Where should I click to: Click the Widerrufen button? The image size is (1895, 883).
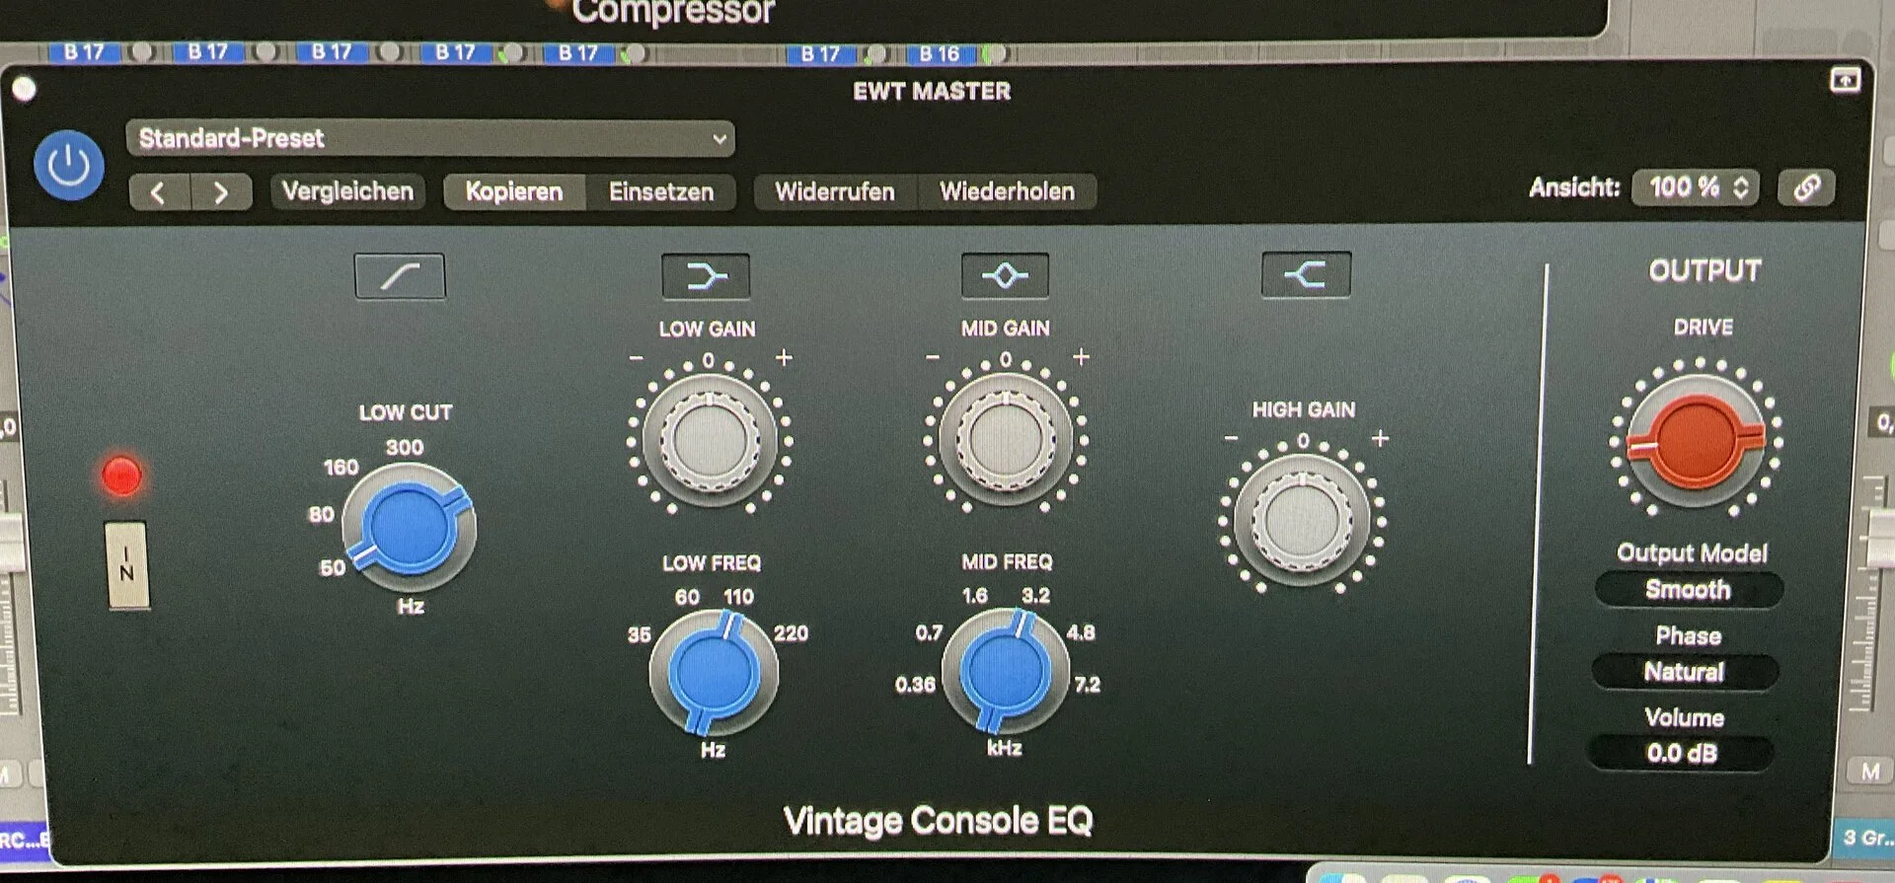(x=835, y=191)
